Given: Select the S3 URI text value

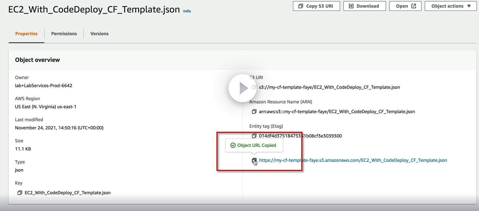Looking at the screenshot, I should pyautogui.click(x=330, y=87).
